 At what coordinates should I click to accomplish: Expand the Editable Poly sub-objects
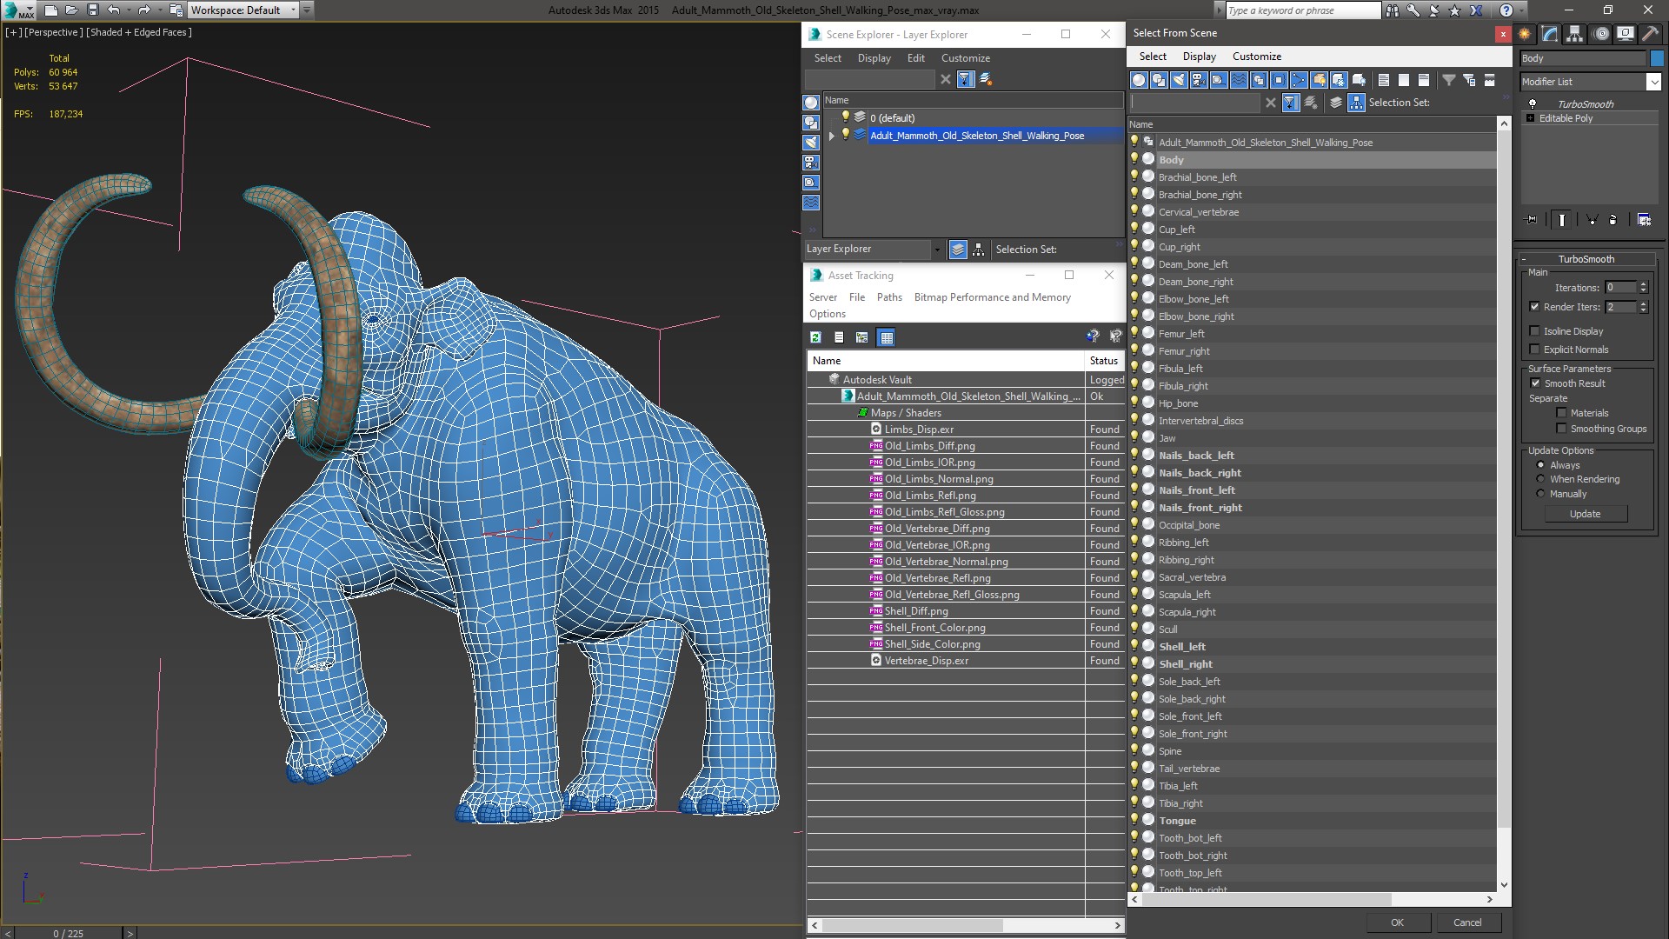coord(1530,118)
